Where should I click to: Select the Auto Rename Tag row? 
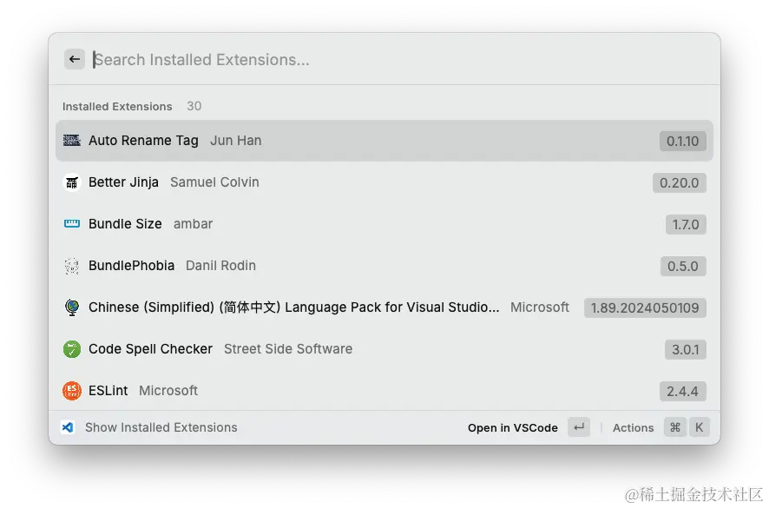pos(384,141)
